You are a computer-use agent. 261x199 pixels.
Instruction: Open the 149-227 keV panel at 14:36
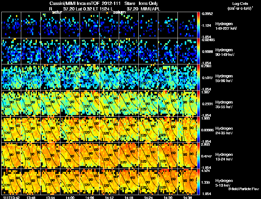[x=187, y=25]
